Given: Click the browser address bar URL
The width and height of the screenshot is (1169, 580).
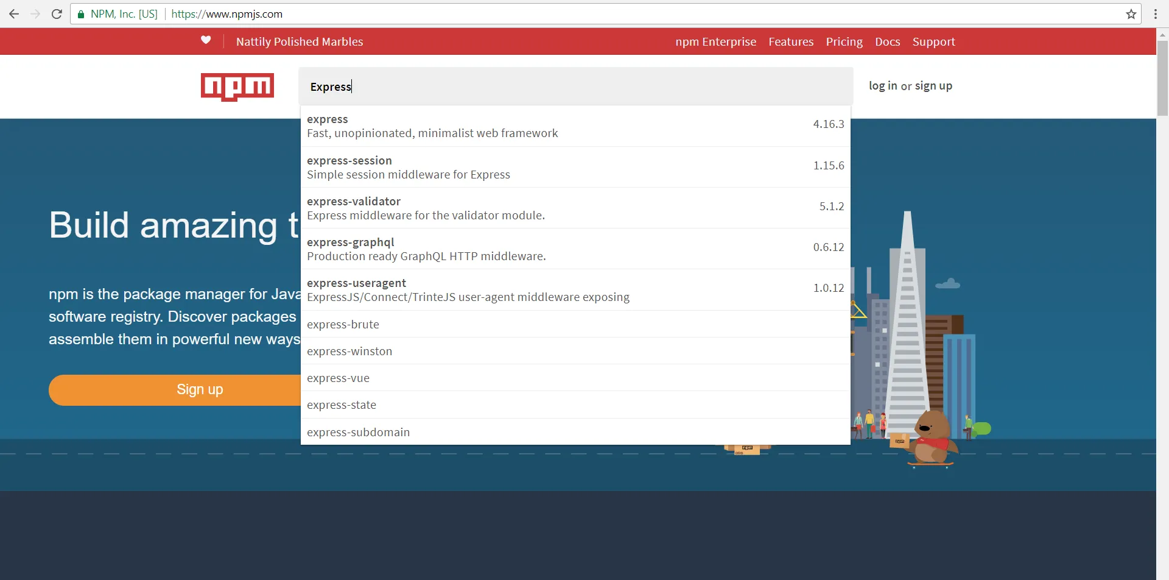Looking at the screenshot, I should pyautogui.click(x=227, y=14).
